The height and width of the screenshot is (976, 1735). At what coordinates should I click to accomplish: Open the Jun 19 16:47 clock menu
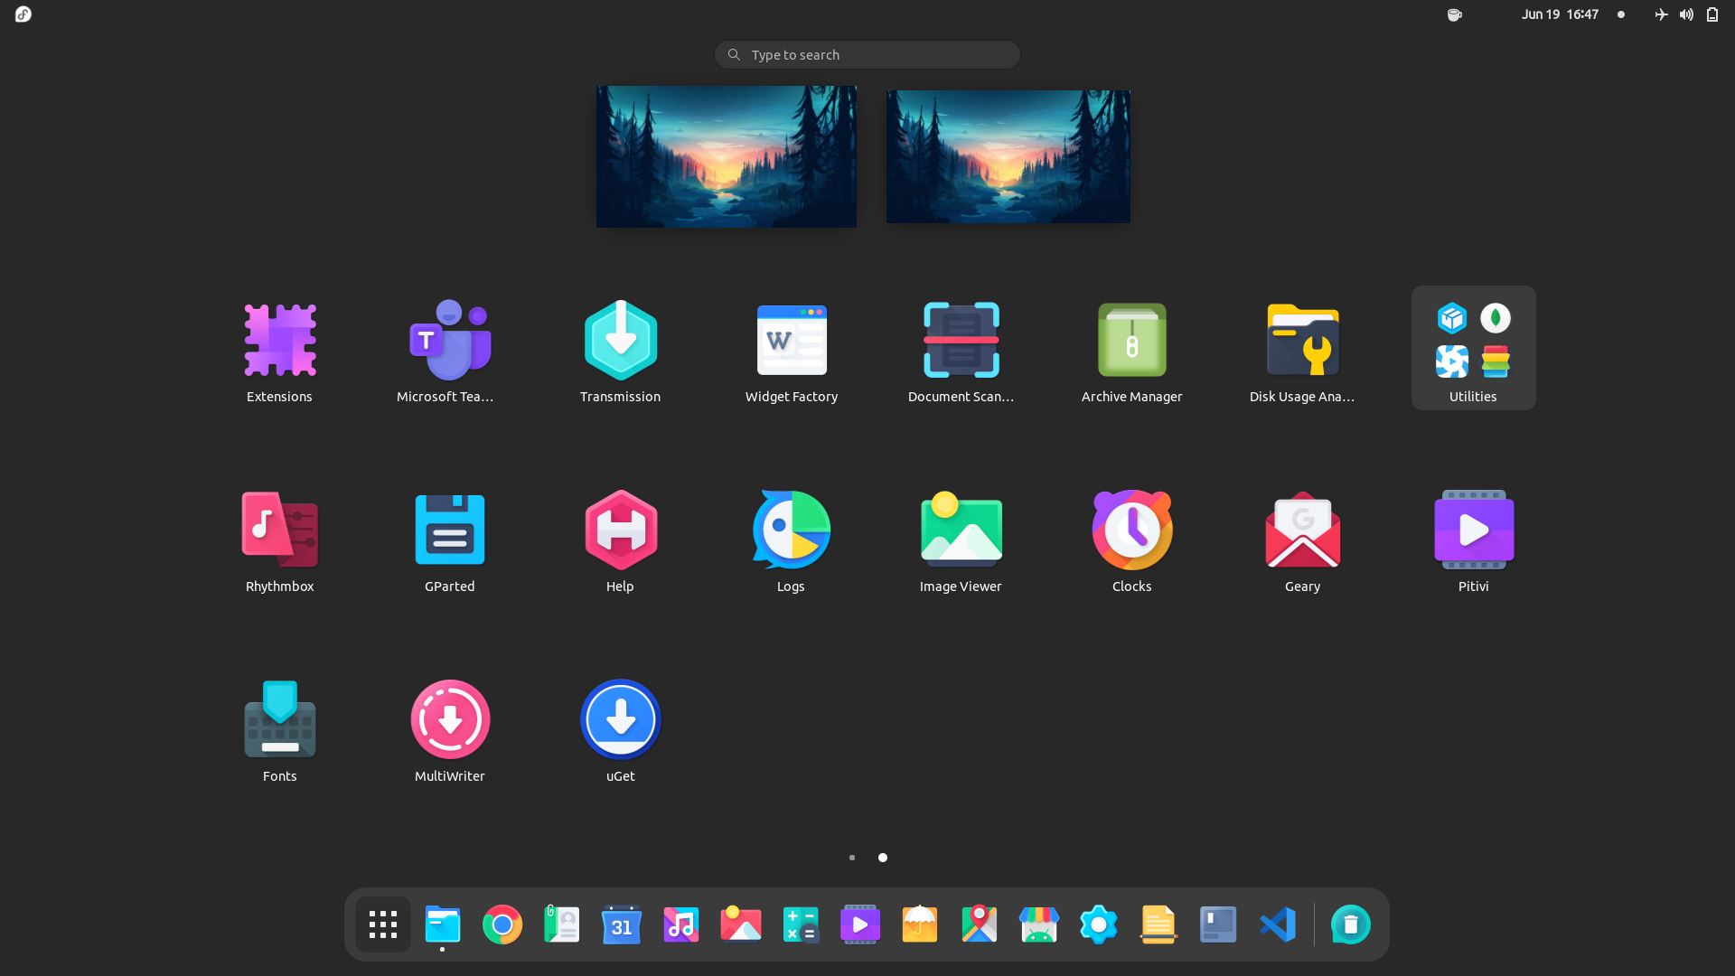click(1560, 14)
